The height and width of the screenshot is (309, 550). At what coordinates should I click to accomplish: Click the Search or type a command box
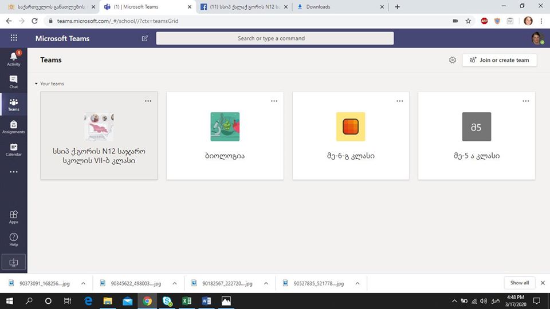coord(274,38)
